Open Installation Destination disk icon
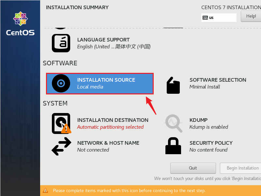 click(x=61, y=123)
